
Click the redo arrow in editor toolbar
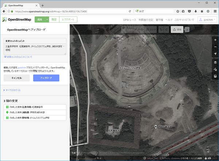pyautogui.click(x=166, y=30)
